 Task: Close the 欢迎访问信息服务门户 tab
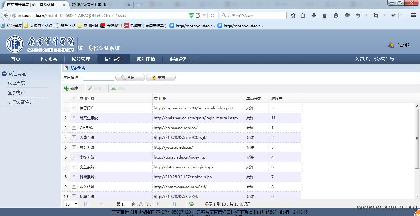129,5
